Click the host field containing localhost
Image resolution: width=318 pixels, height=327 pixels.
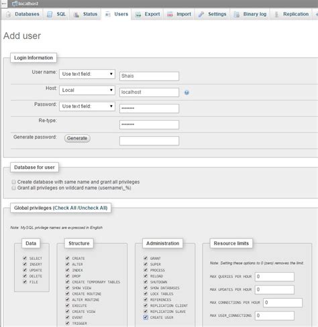coord(149,92)
